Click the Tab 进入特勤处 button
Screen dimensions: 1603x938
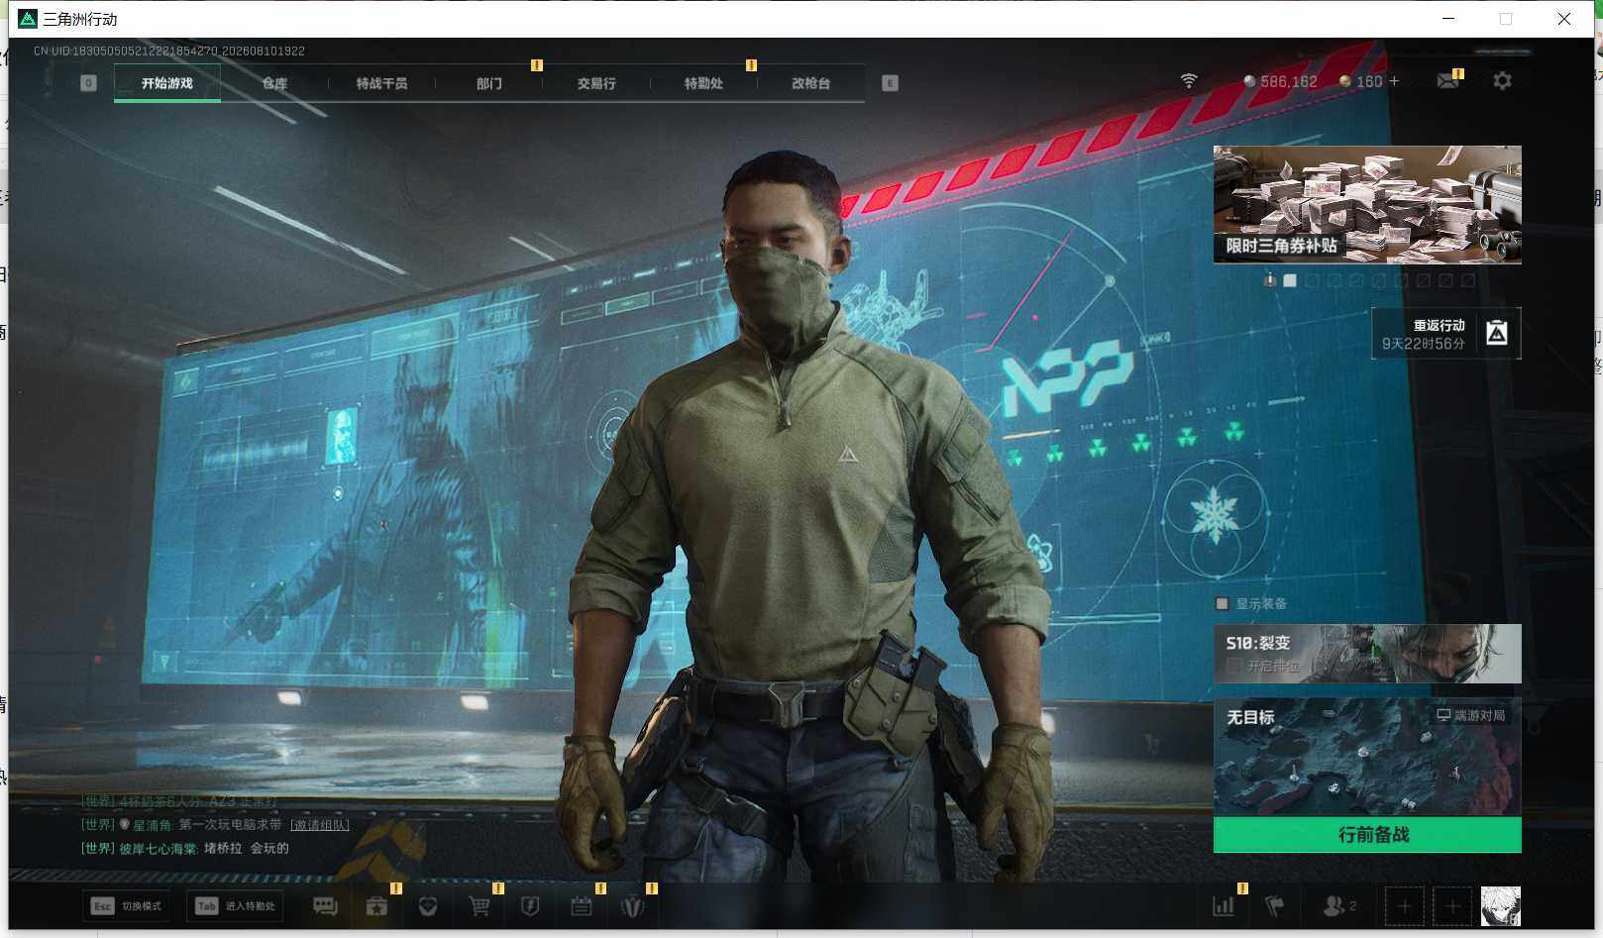(x=237, y=906)
